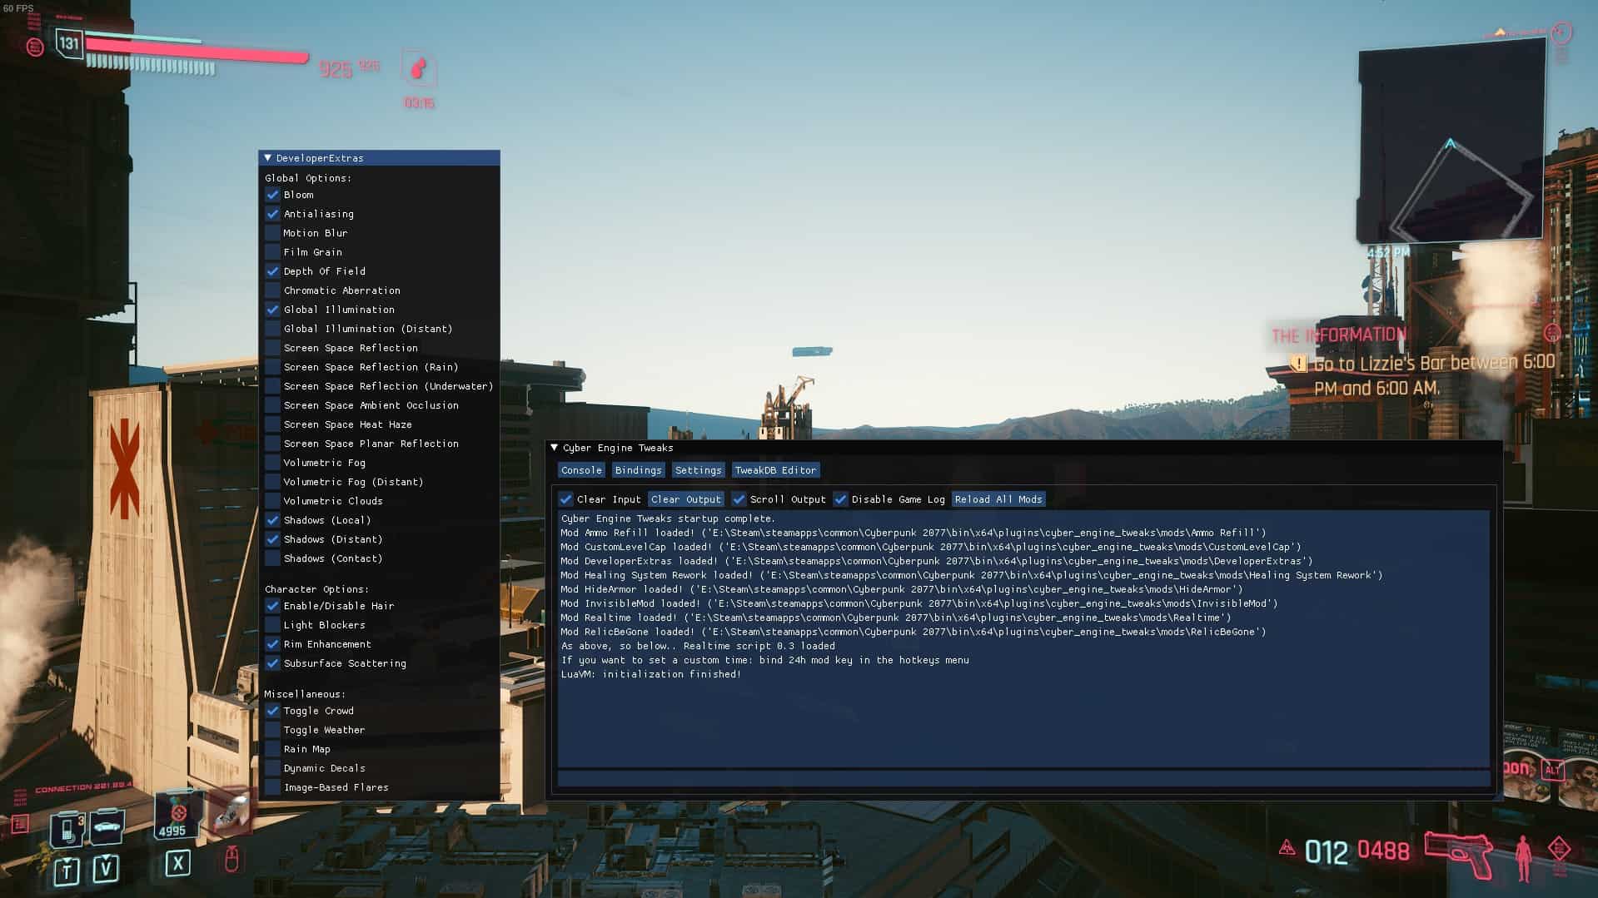The height and width of the screenshot is (898, 1598).
Task: Enable Rain Map
Action: [272, 749]
